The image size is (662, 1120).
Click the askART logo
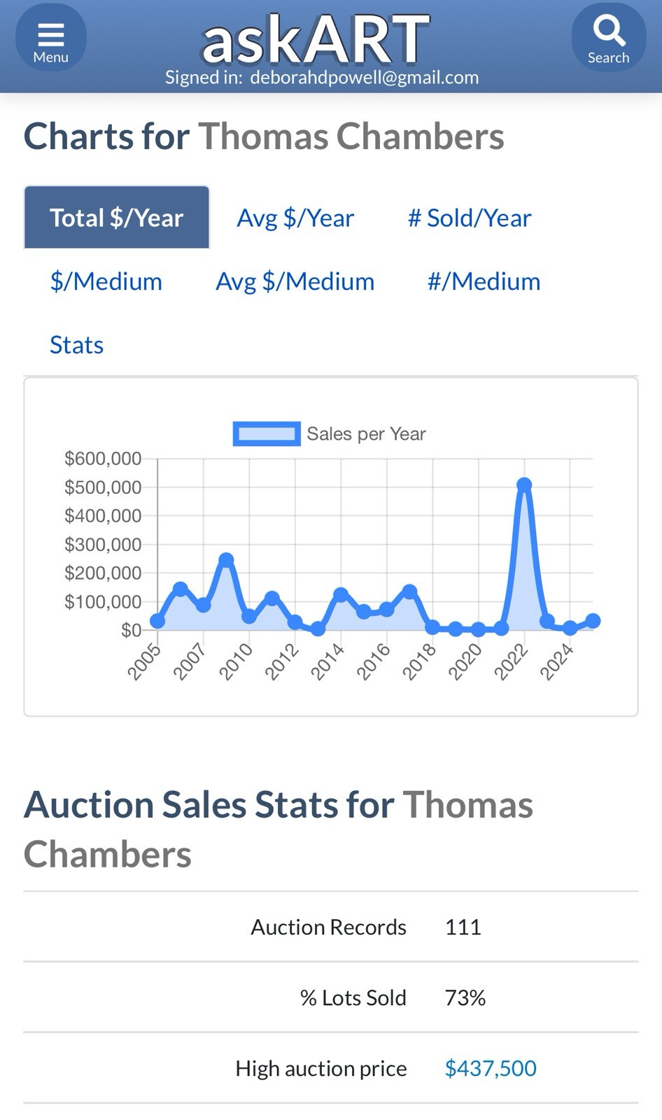coord(316,40)
